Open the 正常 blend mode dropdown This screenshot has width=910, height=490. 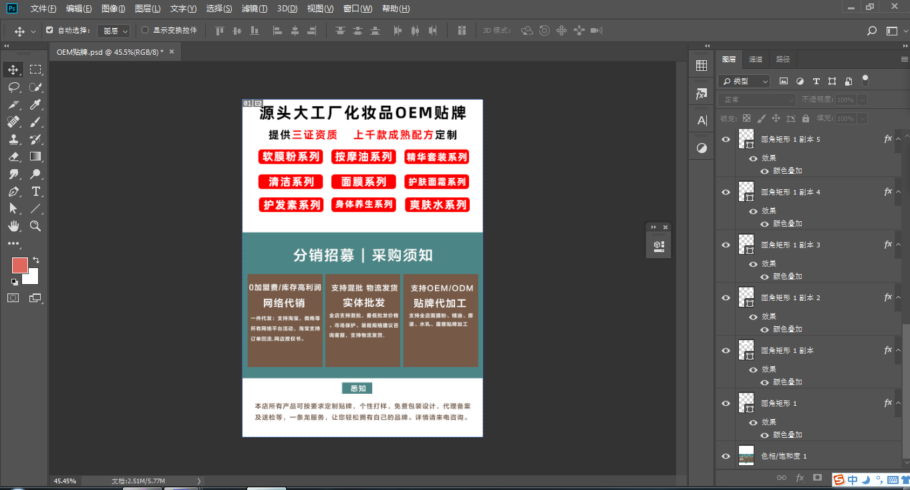(x=757, y=100)
